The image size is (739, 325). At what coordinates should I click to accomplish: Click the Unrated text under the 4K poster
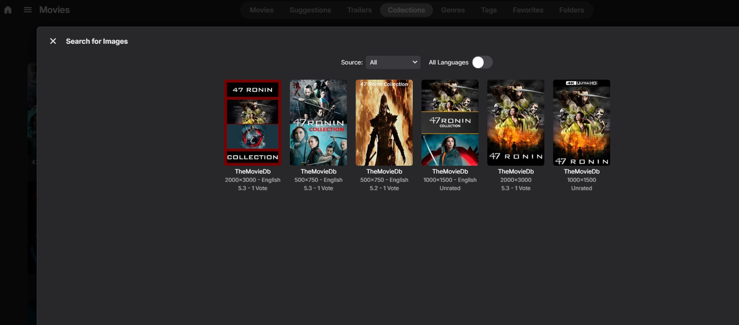(x=582, y=188)
